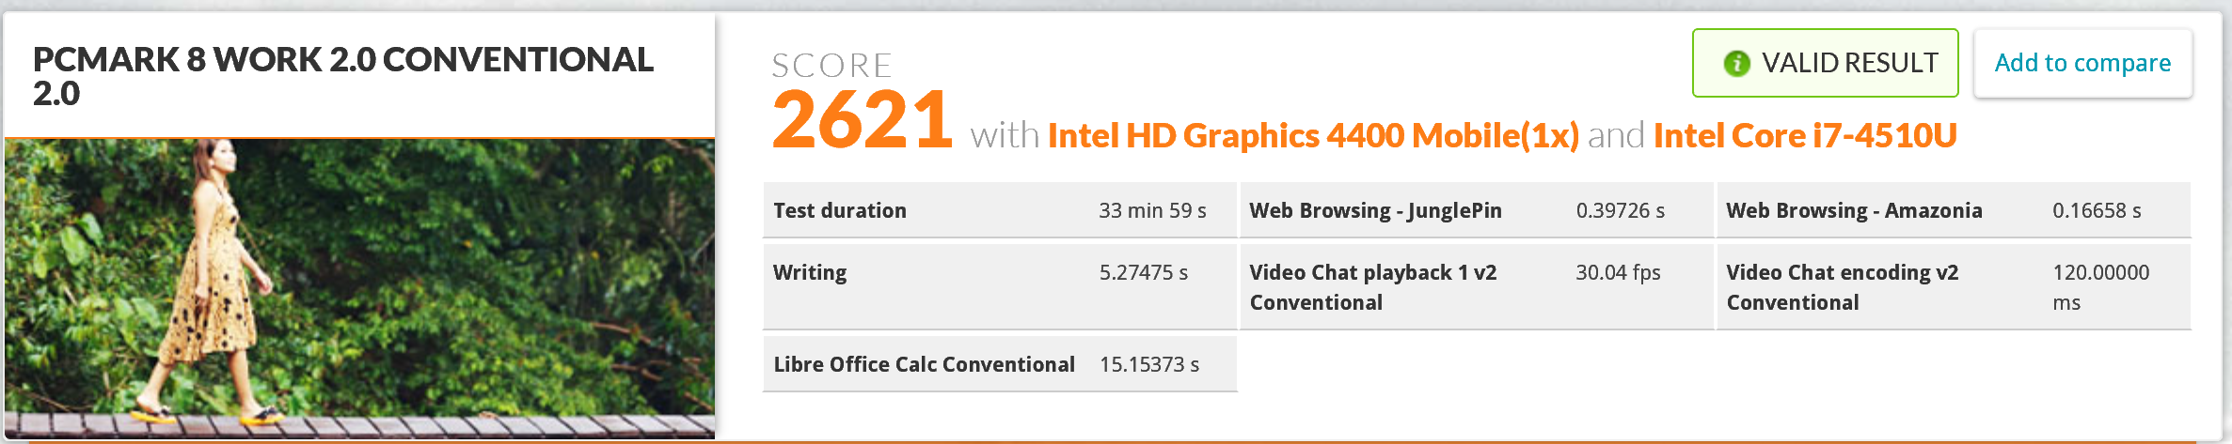
Task: Click the green info icon in Valid Result
Action: [x=1736, y=63]
